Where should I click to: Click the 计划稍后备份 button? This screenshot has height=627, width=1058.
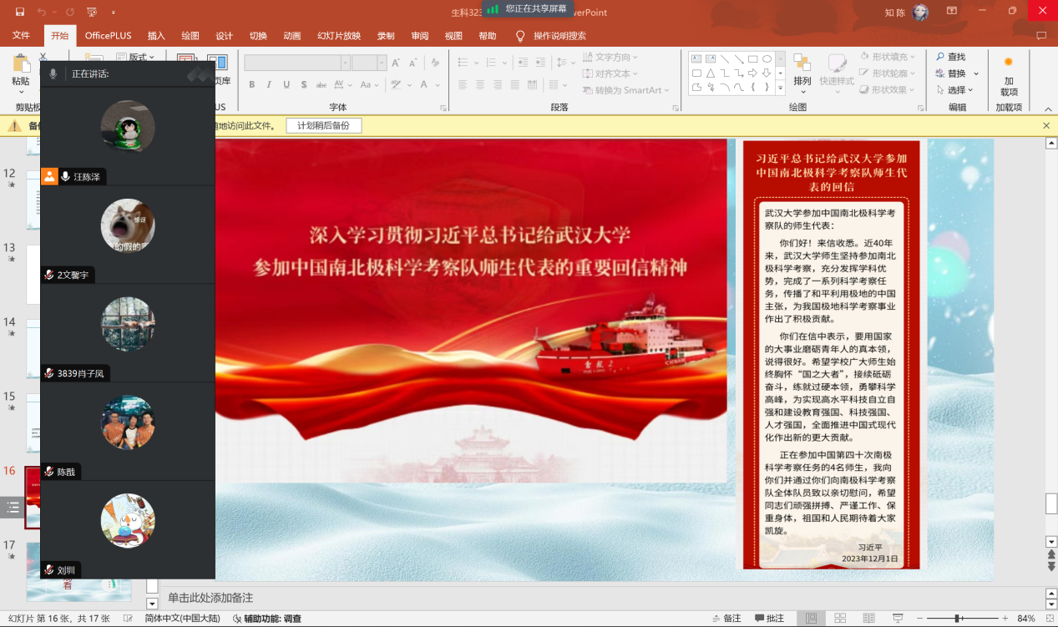tap(323, 125)
